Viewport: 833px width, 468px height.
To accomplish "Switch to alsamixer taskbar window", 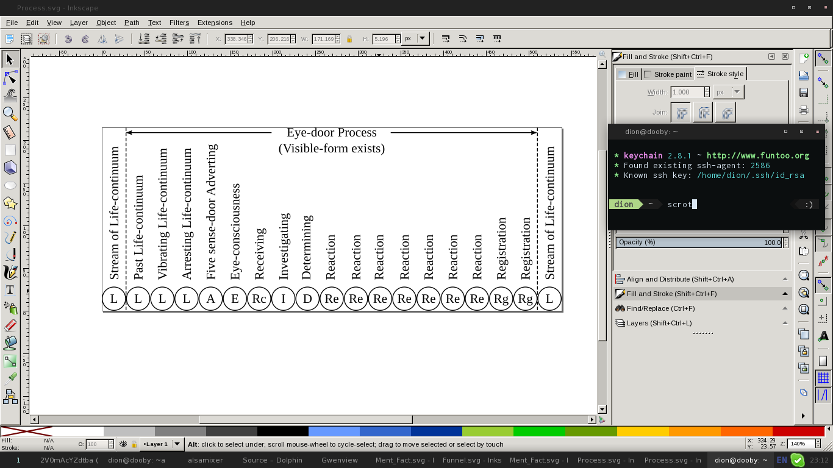I will [x=206, y=460].
